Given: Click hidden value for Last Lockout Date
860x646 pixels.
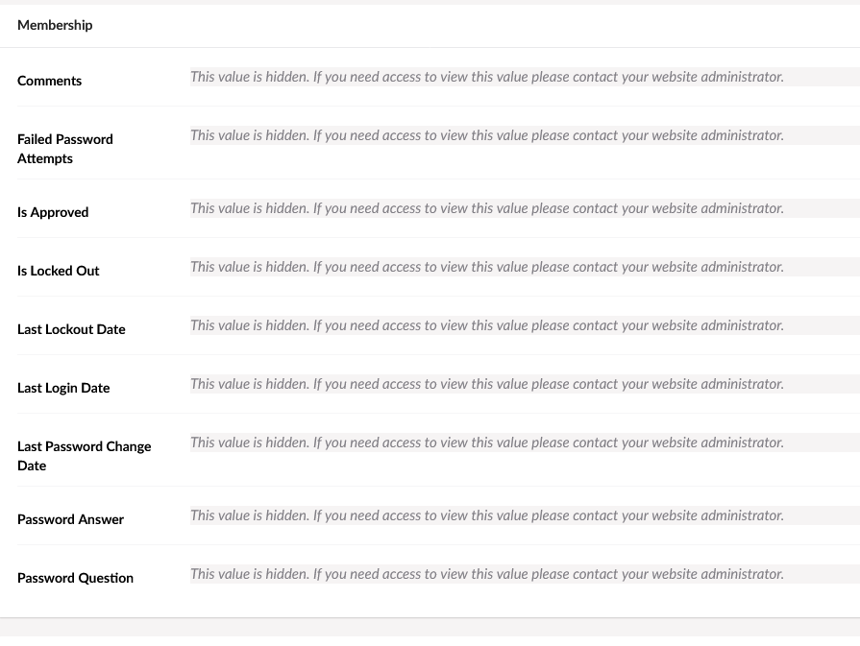Looking at the screenshot, I should [x=487, y=325].
